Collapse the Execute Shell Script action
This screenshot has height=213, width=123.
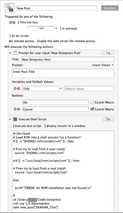click(10, 119)
